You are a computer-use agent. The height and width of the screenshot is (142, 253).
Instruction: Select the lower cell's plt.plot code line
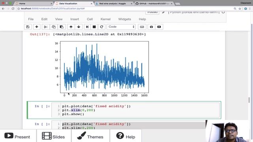point(96,124)
